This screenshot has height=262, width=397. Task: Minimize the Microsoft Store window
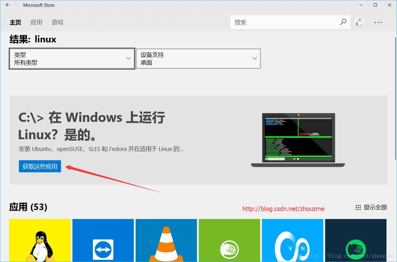[361, 5]
